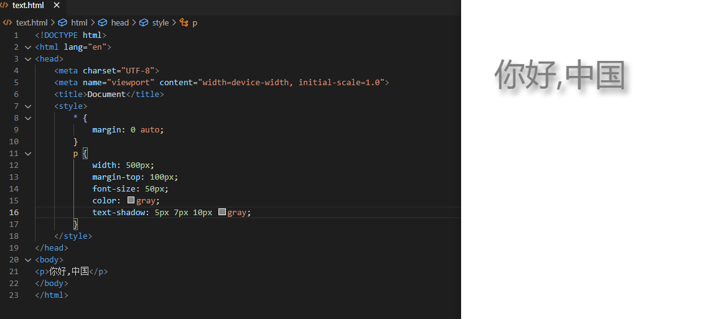Place cursor on Document in the title tag
This screenshot has height=319, width=720.
[106, 95]
